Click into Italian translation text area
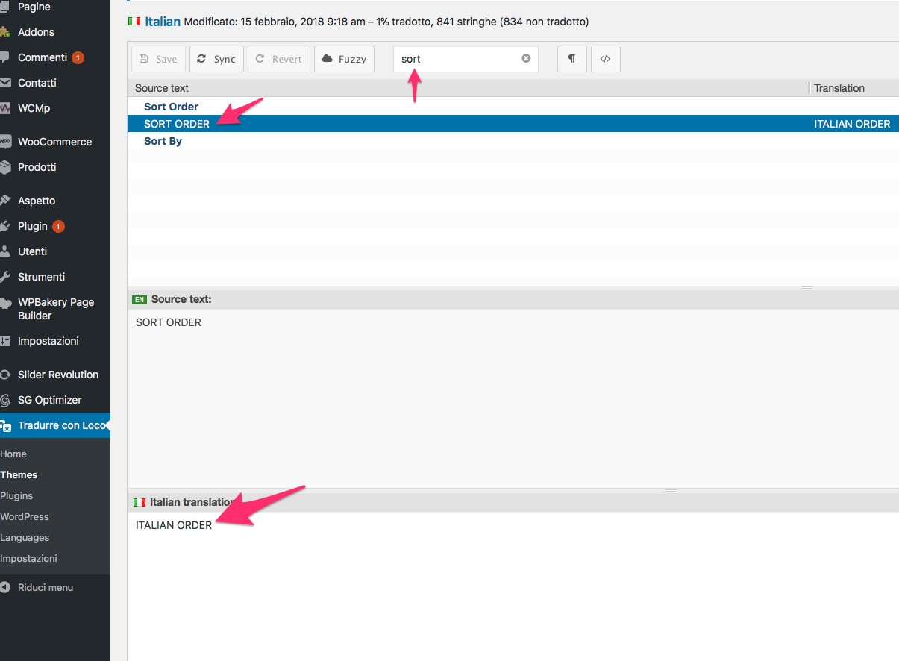Image resolution: width=899 pixels, height=661 pixels. [x=513, y=586]
